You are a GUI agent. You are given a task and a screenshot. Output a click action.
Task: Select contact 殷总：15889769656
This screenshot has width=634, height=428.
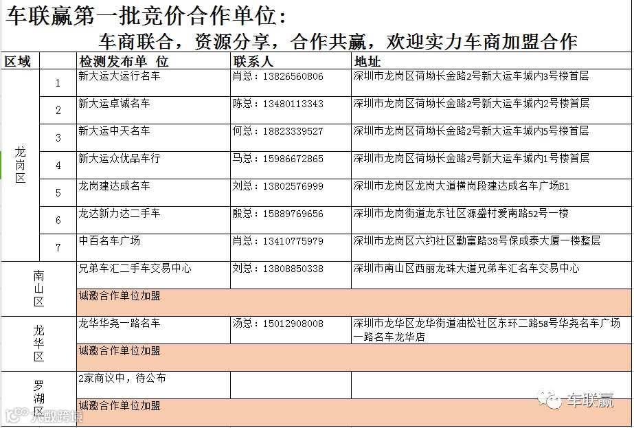[x=291, y=221]
